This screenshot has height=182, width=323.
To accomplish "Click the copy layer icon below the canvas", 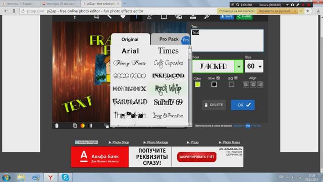I will 75,125.
